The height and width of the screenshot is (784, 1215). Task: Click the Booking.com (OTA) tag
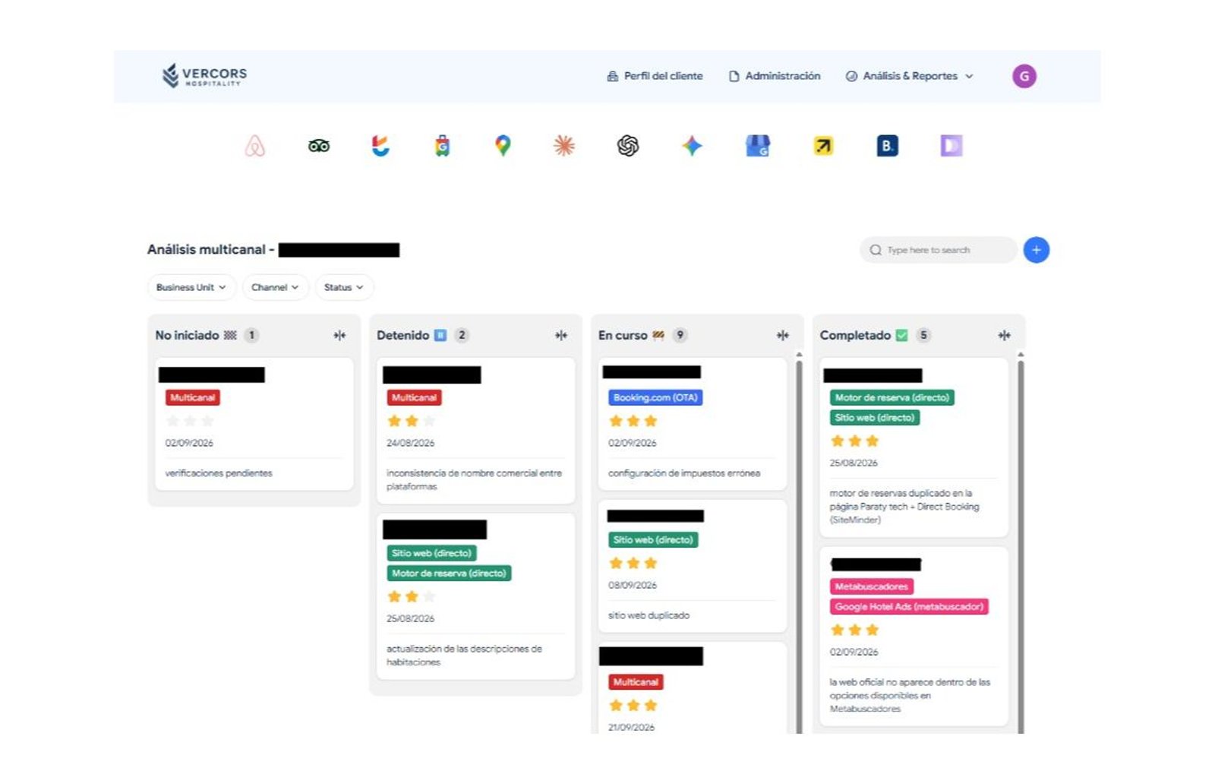(x=655, y=397)
